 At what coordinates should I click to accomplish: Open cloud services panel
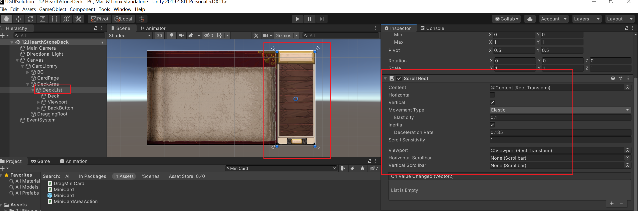point(530,19)
